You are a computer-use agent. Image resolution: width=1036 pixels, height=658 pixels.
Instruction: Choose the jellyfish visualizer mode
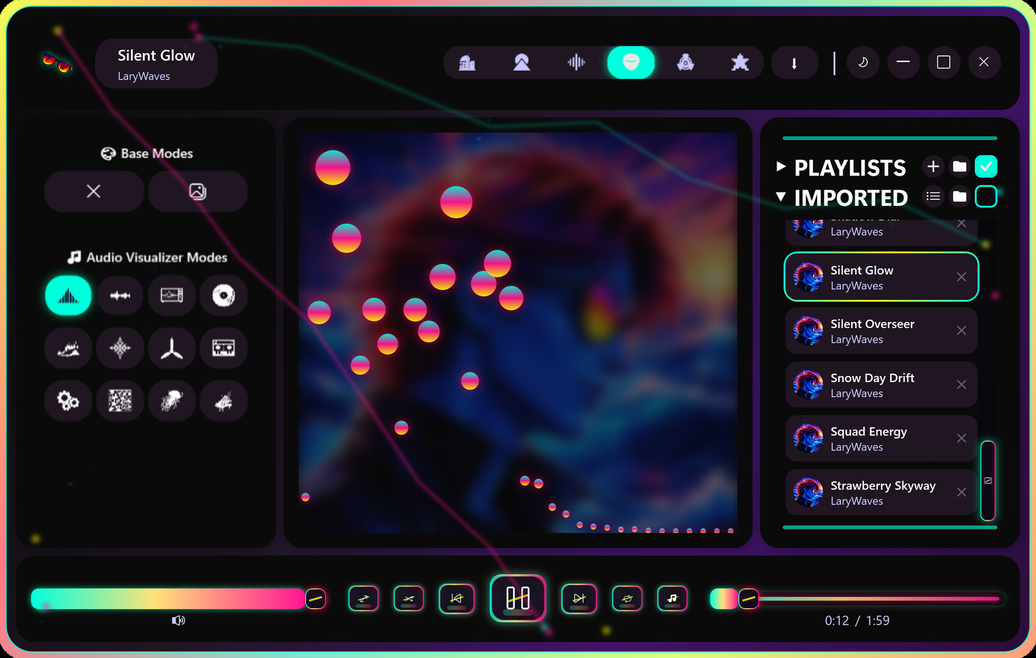[171, 401]
